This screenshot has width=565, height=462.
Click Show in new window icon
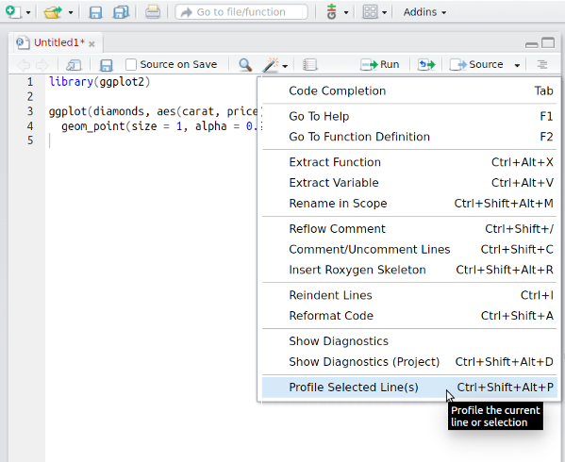pyautogui.click(x=74, y=65)
